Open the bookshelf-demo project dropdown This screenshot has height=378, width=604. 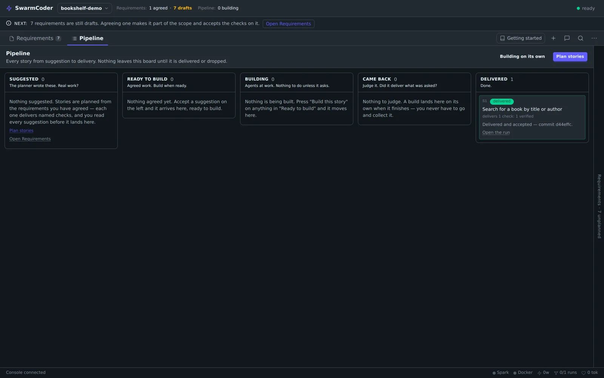[x=85, y=8]
